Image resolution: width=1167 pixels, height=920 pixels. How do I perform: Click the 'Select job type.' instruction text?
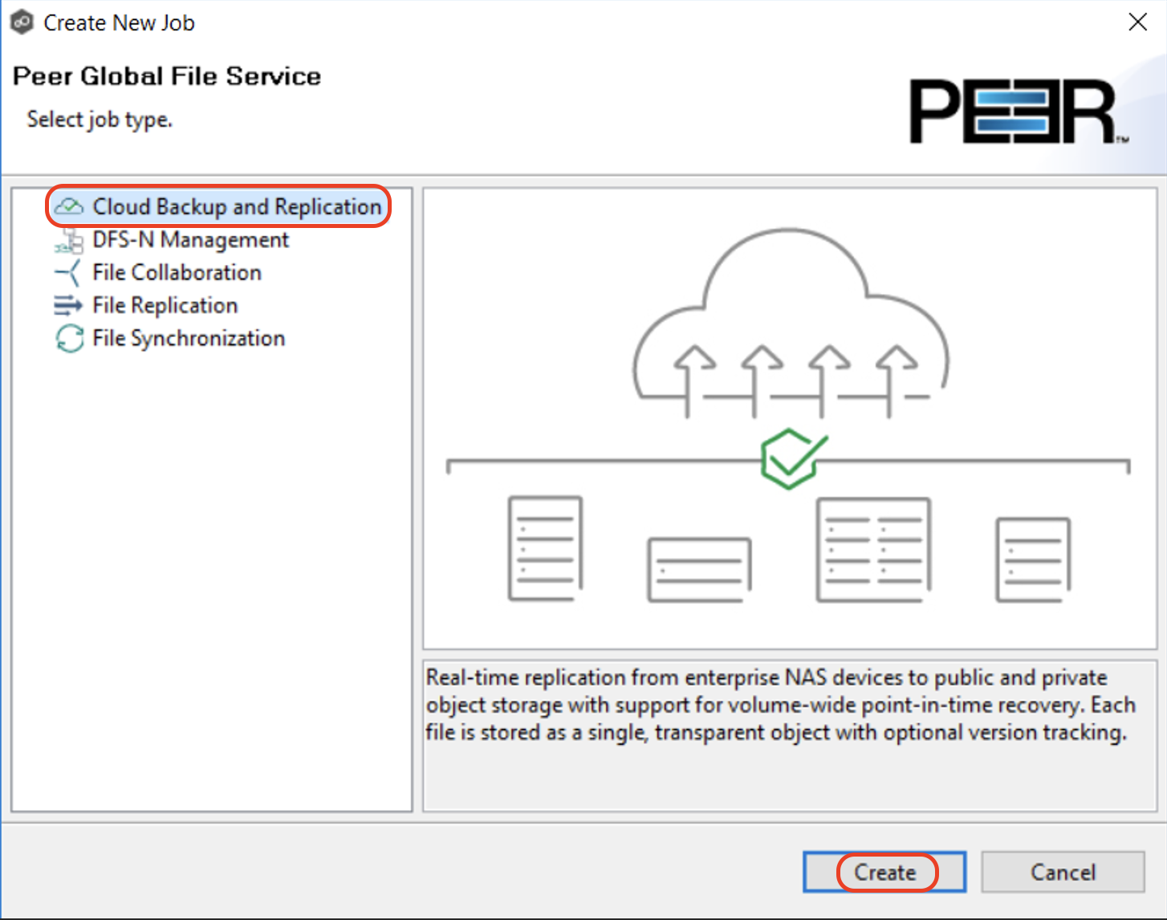(x=100, y=120)
